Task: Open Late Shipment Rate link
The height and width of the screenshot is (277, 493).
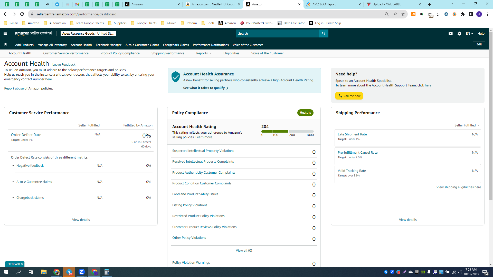Action: point(352,134)
